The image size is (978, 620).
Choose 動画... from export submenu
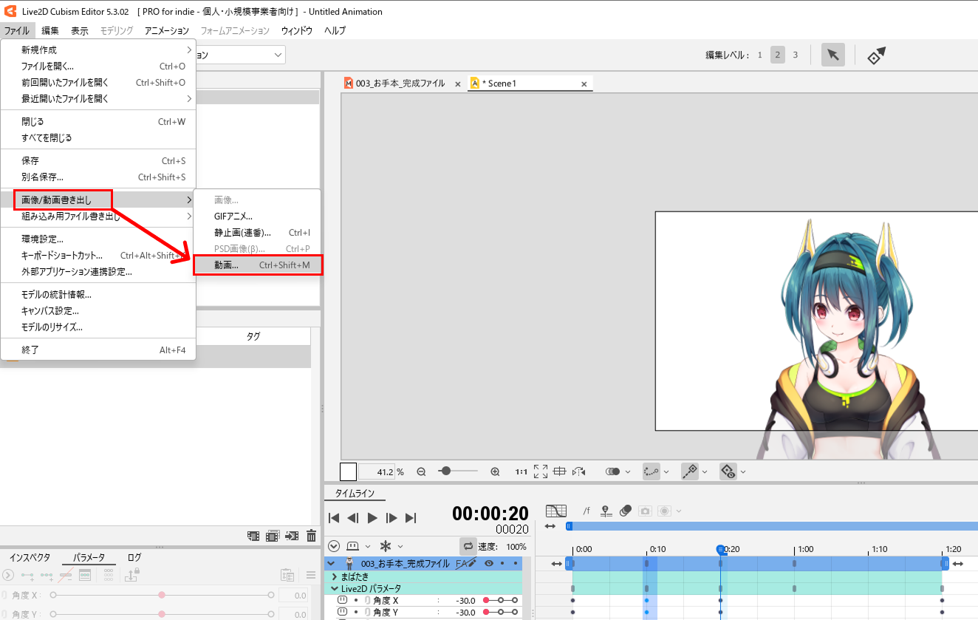point(258,265)
